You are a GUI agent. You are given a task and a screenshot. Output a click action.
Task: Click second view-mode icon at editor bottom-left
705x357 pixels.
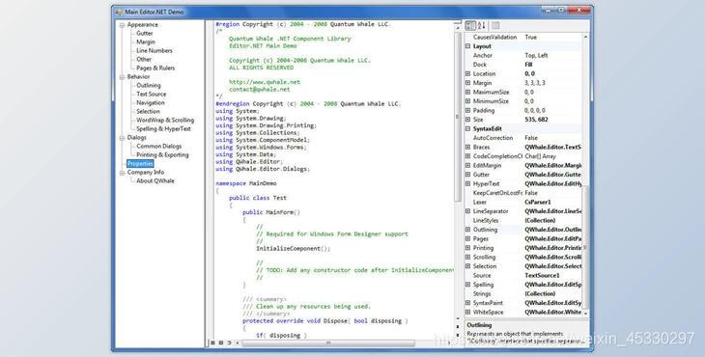pos(221,343)
